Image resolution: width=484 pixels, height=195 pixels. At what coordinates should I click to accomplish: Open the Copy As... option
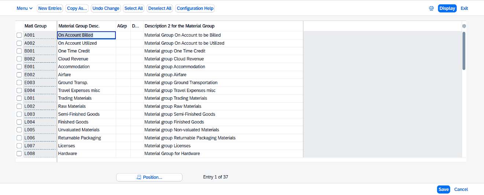(77, 8)
